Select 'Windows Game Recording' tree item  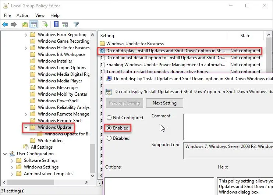click(x=63, y=41)
